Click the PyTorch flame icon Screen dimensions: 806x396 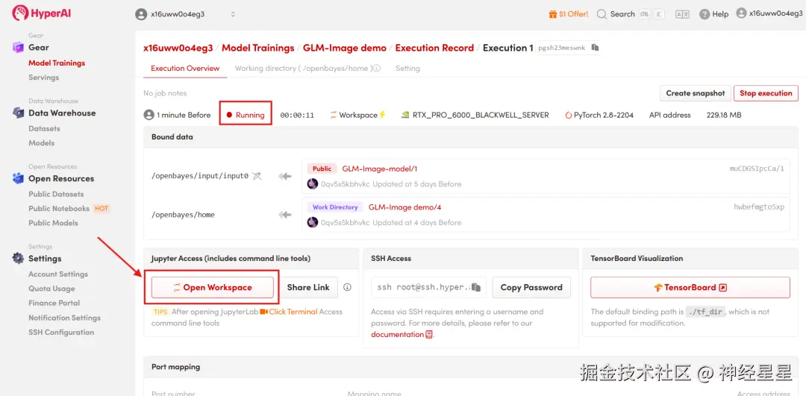[x=569, y=115]
